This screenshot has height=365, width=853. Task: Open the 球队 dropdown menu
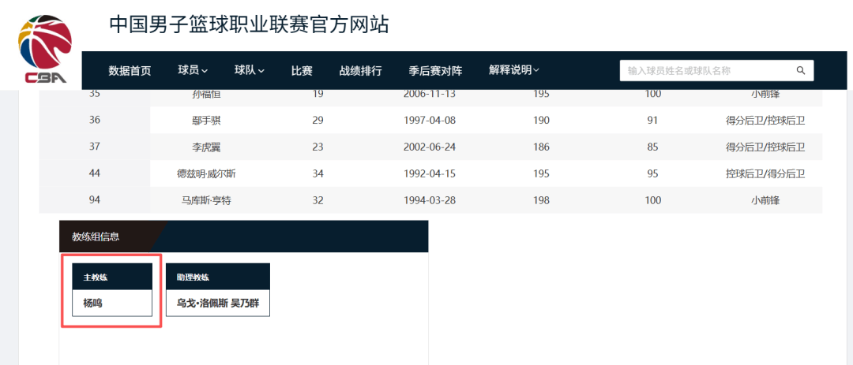tap(249, 70)
